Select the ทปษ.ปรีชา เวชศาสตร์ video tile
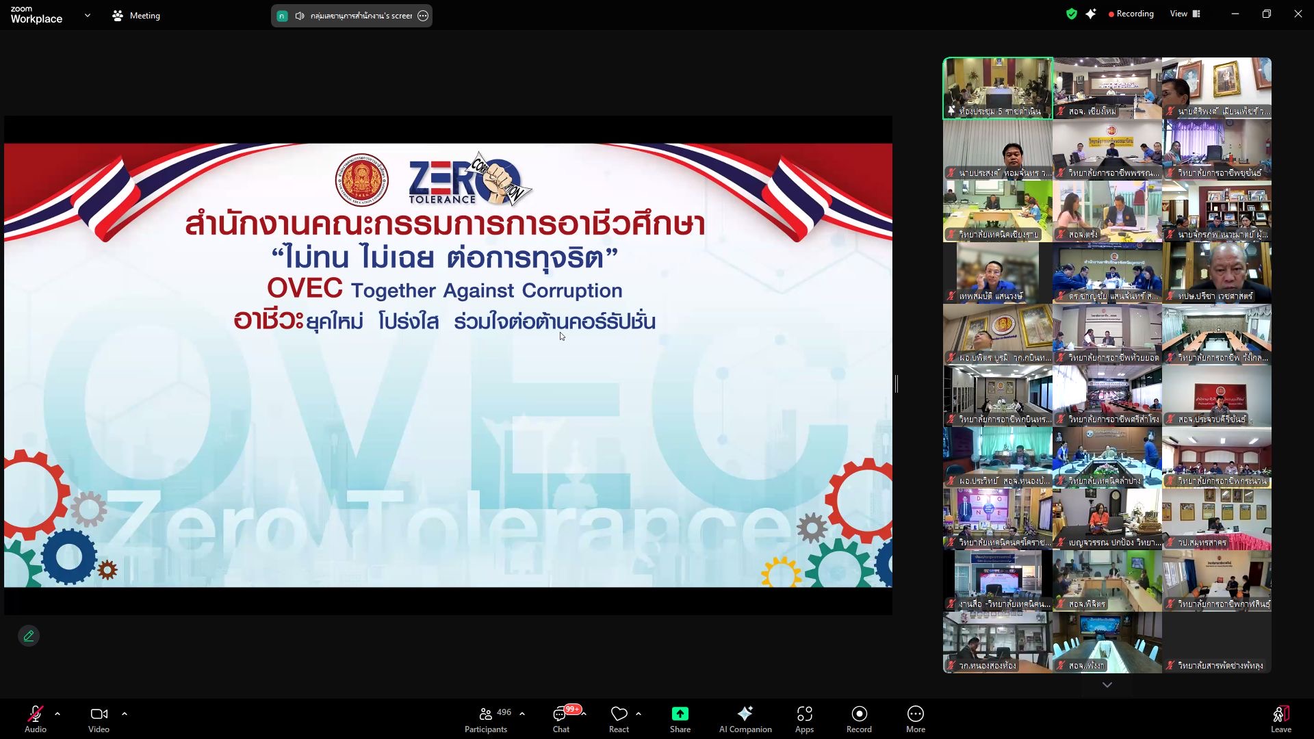The height and width of the screenshot is (739, 1314). 1217,273
